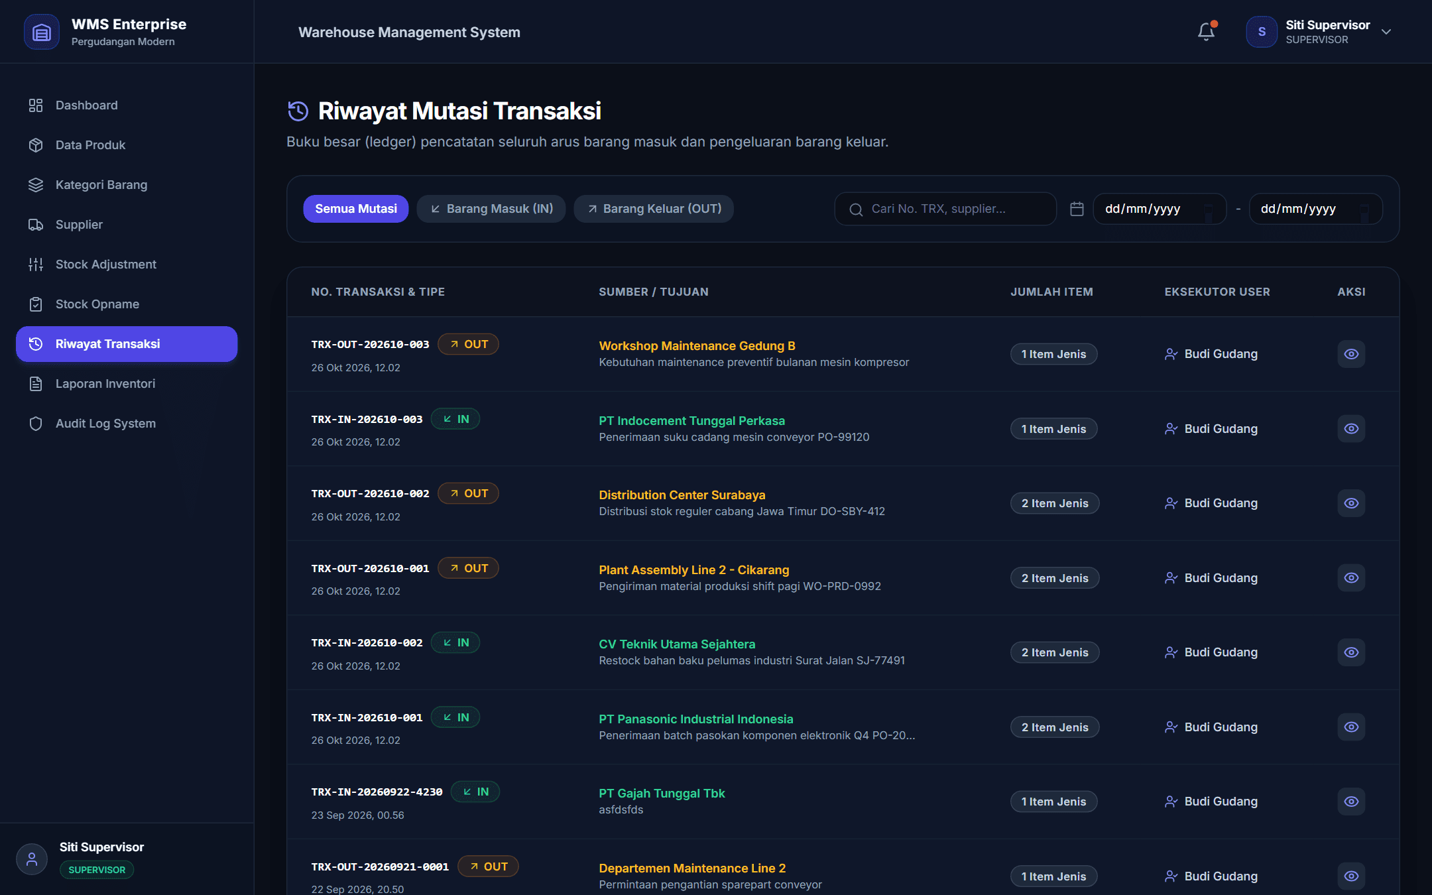The width and height of the screenshot is (1432, 895).
Task: Click CV Teknik Utama Sejahtera supplier name
Action: (677, 644)
